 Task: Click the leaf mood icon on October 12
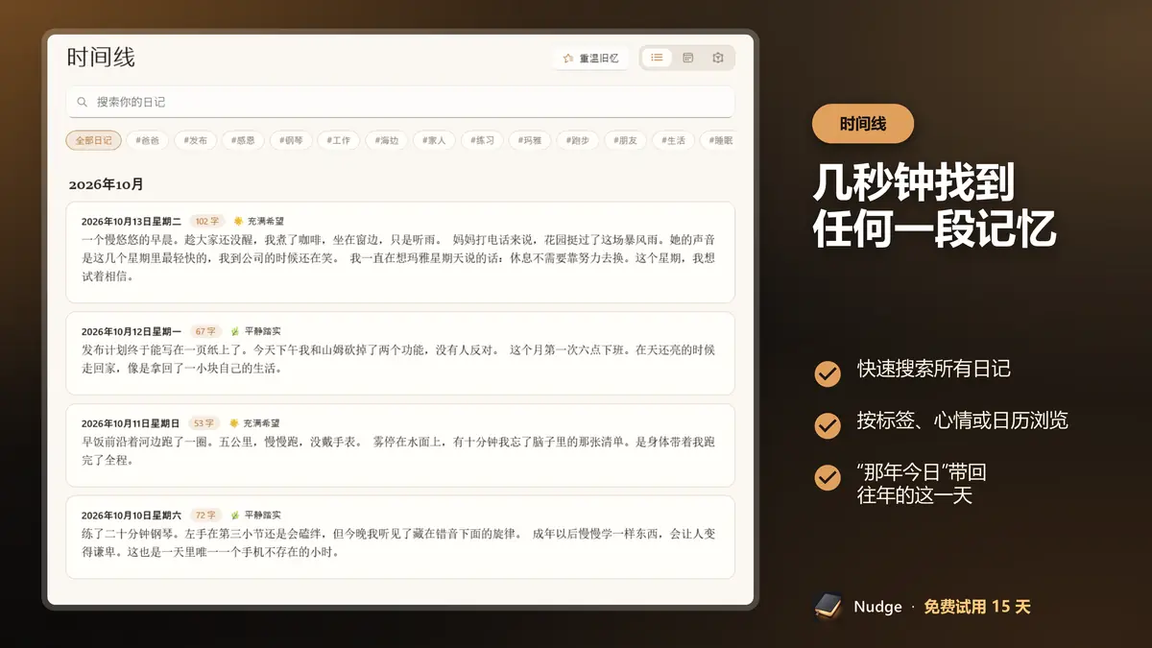(234, 331)
